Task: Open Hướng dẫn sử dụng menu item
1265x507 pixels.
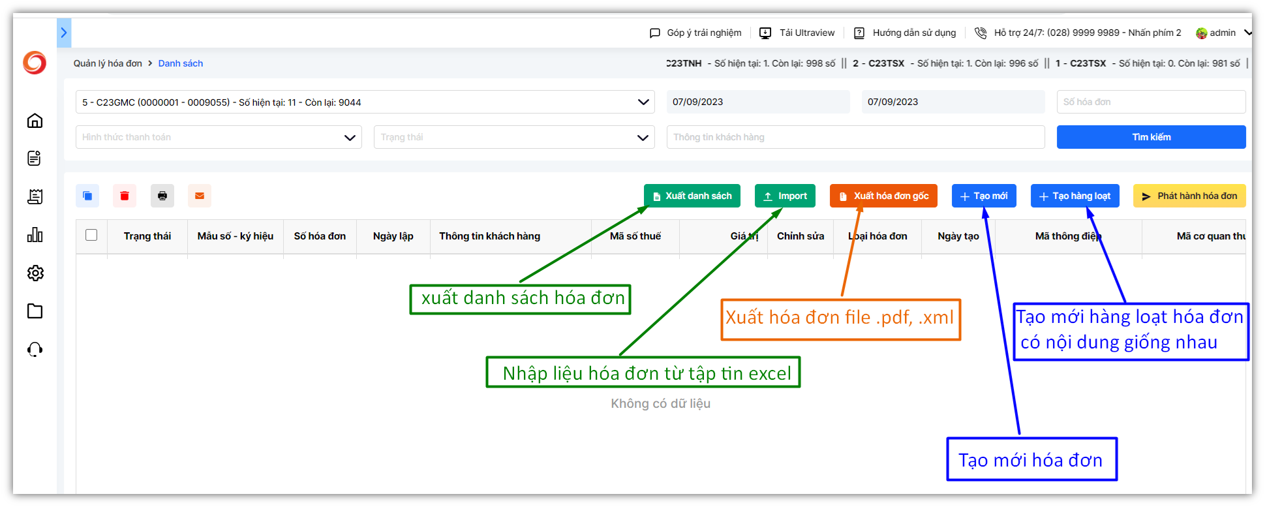Action: 913,33
